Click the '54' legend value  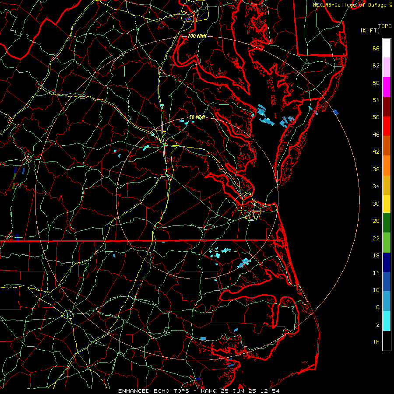click(x=376, y=100)
